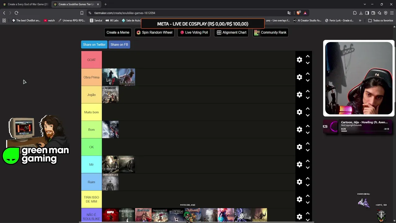This screenshot has width=396, height=223.
Task: Switch to Every God of War Game tab
Action: pyautogui.click(x=26, y=4)
